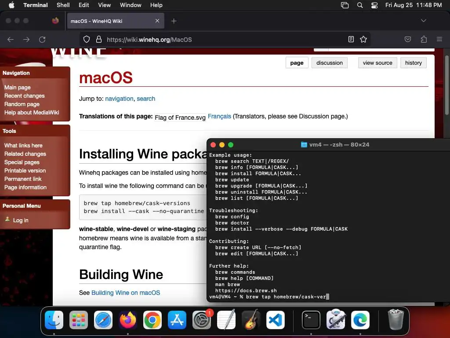Viewport: 450px width, 338px height.
Task: Open the Trash in the dock
Action: pyautogui.click(x=396, y=320)
